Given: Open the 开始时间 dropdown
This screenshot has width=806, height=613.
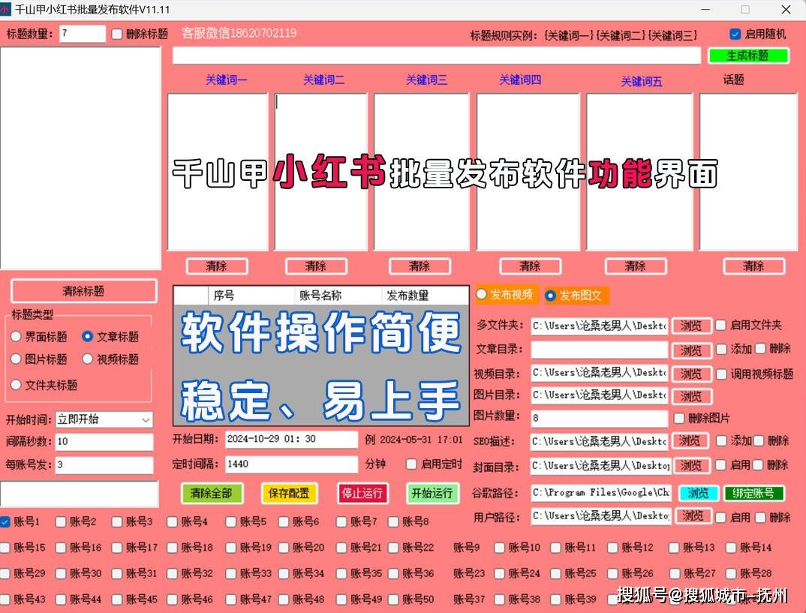Looking at the screenshot, I should [x=104, y=419].
